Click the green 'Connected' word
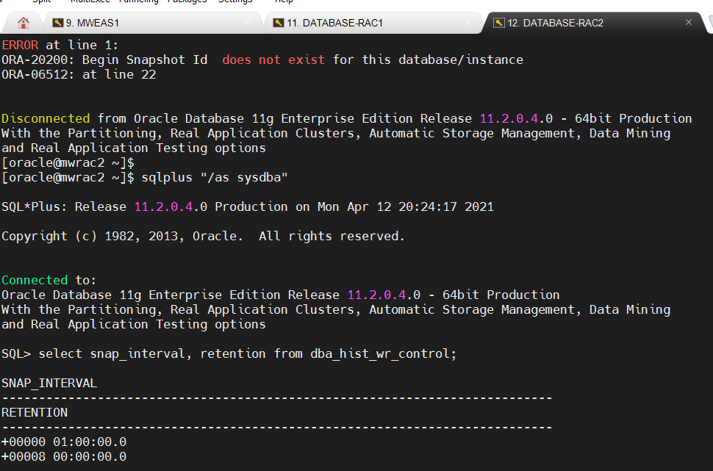The image size is (713, 471). pyautogui.click(x=35, y=280)
